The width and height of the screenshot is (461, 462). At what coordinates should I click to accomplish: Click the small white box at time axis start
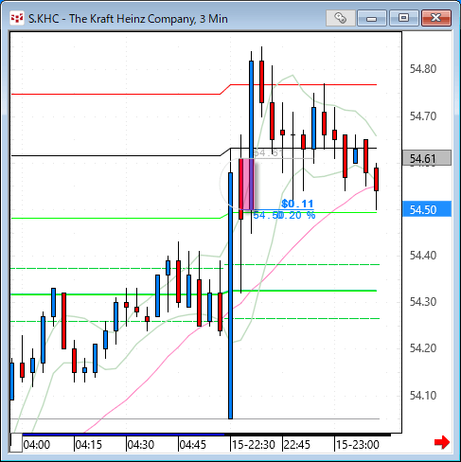[16, 443]
